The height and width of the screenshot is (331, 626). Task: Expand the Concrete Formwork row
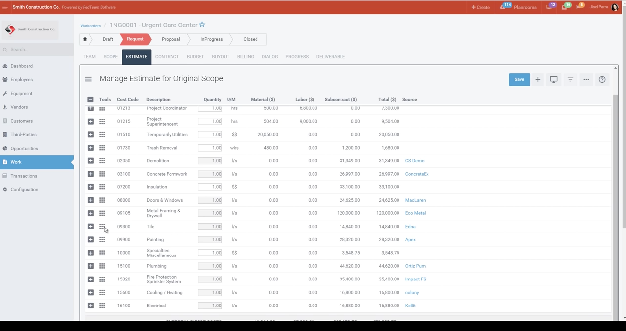click(x=90, y=174)
